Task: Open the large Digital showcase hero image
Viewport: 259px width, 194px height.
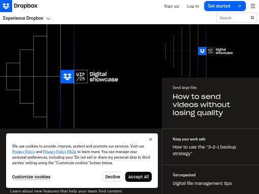Action: click(81, 76)
